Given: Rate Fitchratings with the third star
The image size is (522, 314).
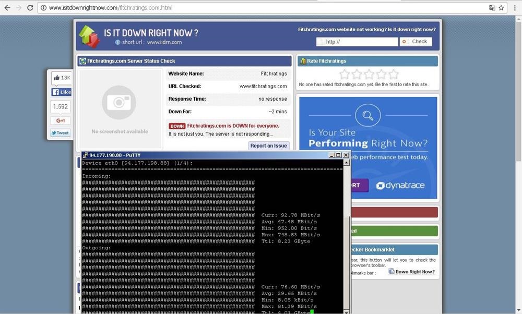Looking at the screenshot, I should [x=369, y=74].
